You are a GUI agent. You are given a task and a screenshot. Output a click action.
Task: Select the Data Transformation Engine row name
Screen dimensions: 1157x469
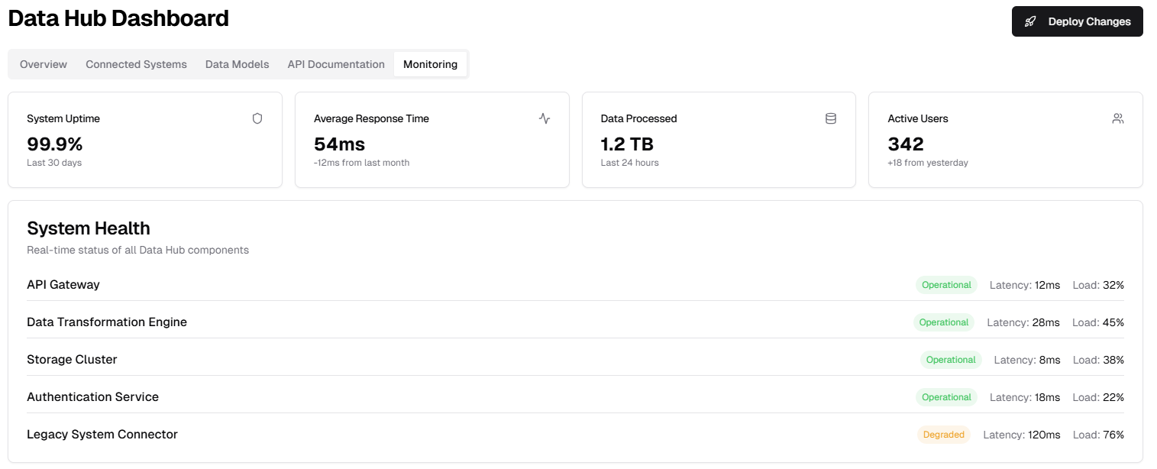(107, 322)
